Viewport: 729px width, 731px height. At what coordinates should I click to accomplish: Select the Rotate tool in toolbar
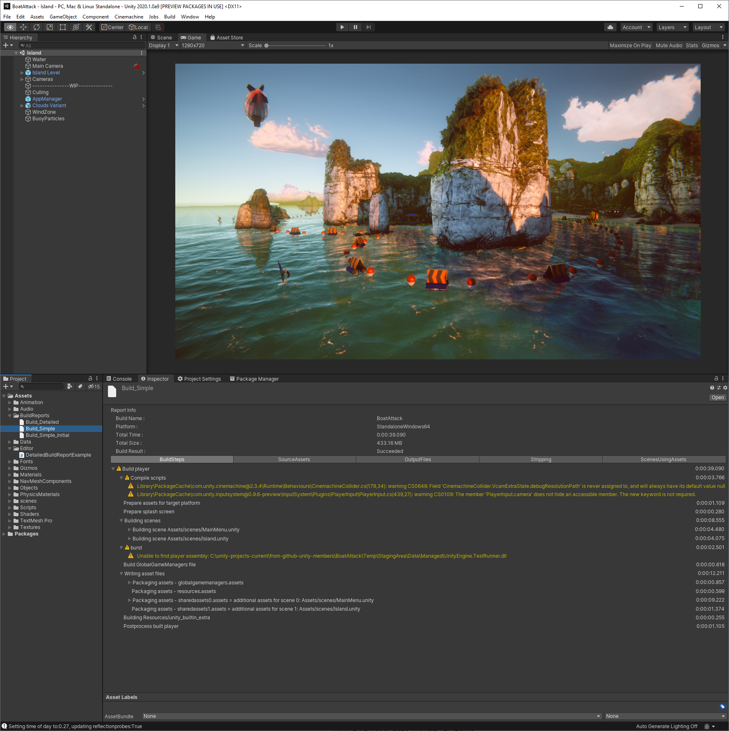point(37,27)
